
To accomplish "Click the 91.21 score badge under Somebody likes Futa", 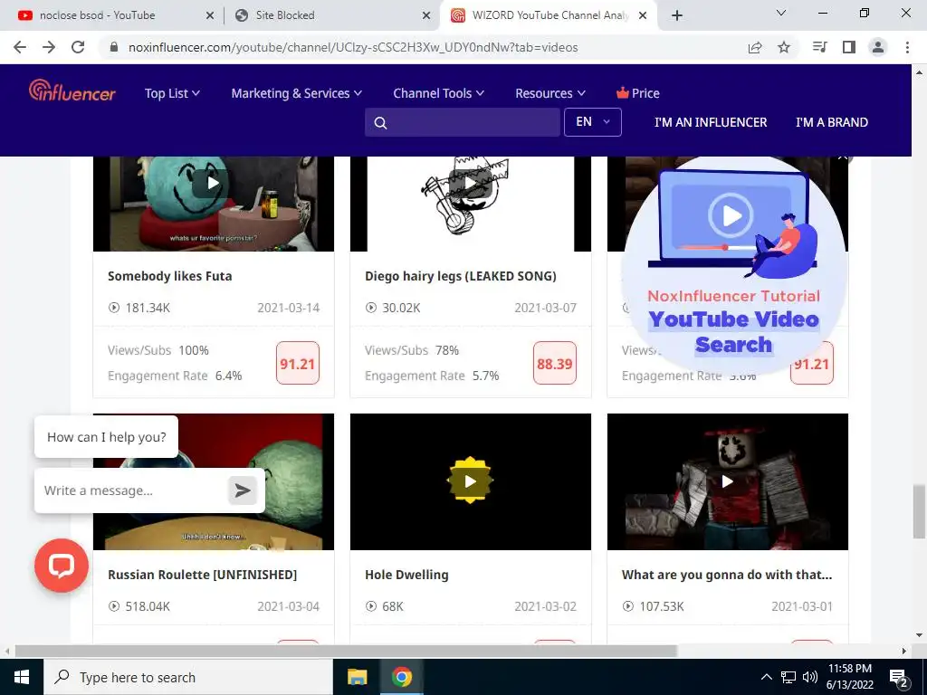I will click(297, 364).
